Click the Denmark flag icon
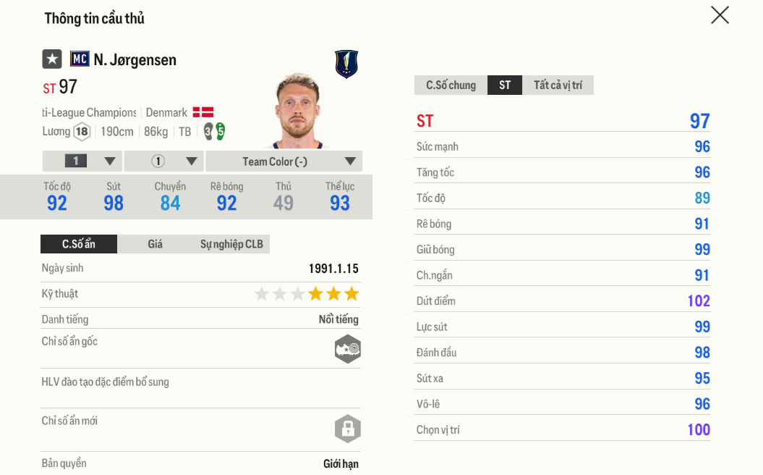Image resolution: width=763 pixels, height=475 pixels. coord(203,112)
